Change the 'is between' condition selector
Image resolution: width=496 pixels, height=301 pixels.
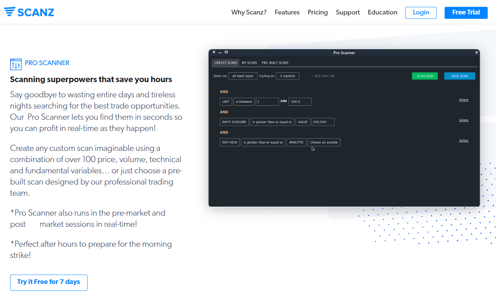[x=244, y=102]
